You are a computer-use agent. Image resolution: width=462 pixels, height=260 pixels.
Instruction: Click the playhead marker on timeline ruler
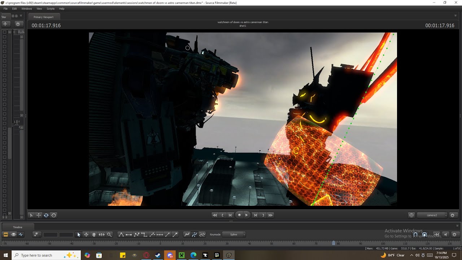pos(334,243)
